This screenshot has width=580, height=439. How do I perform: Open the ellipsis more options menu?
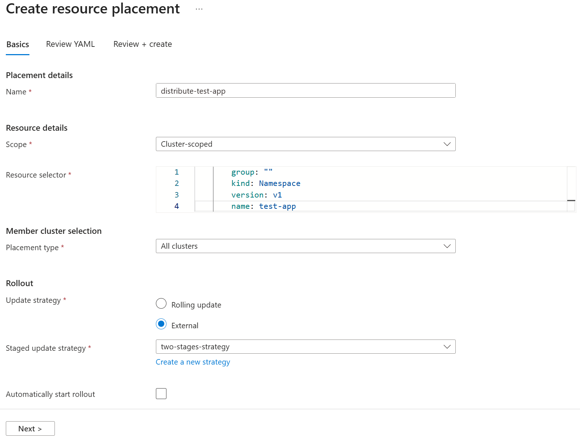(199, 9)
